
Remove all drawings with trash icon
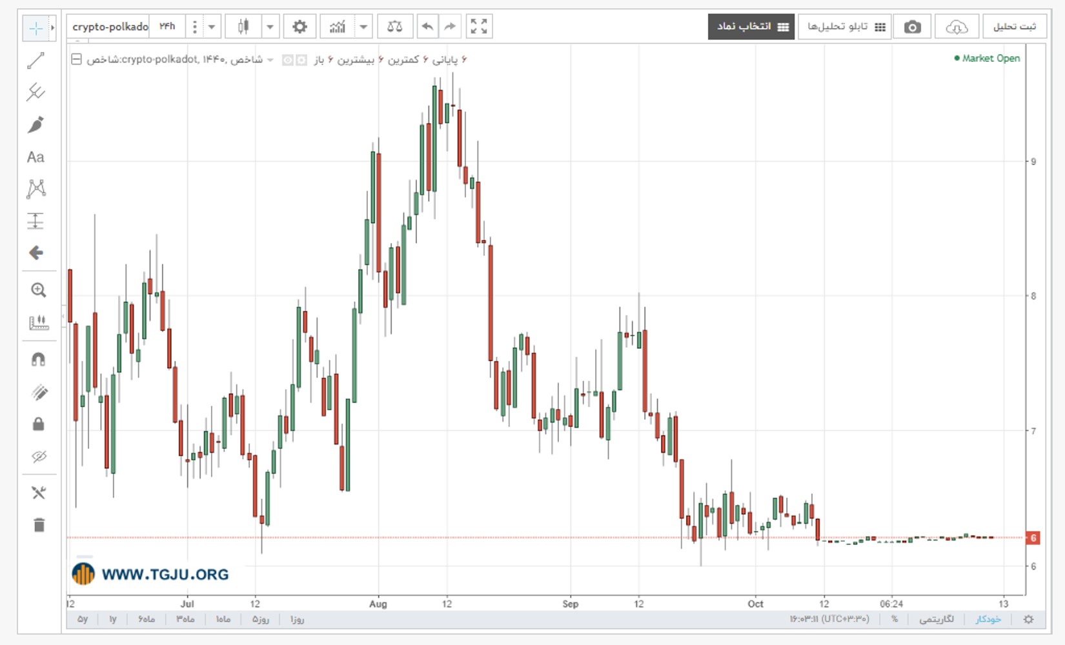click(39, 524)
